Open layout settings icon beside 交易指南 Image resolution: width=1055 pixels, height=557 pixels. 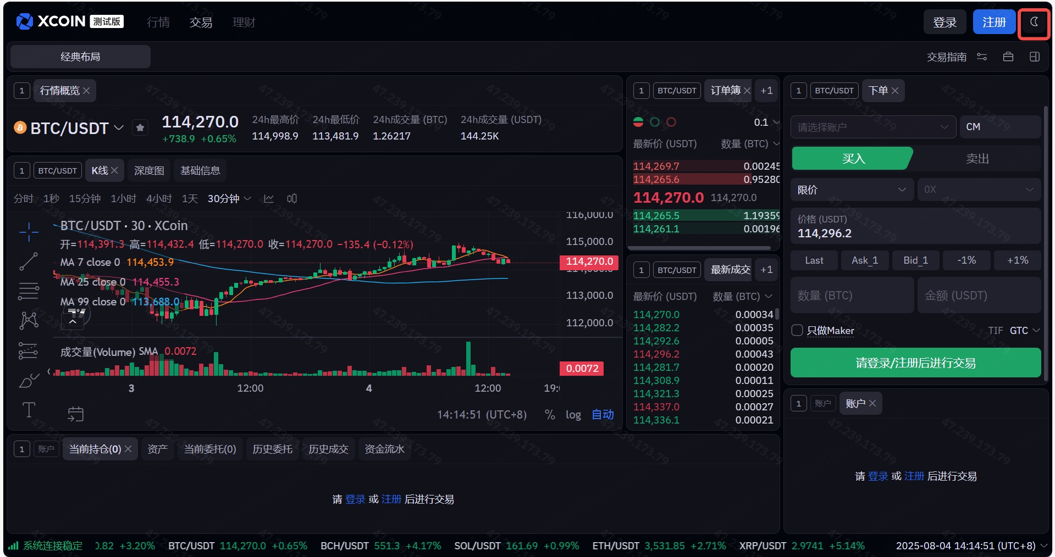[x=982, y=57]
